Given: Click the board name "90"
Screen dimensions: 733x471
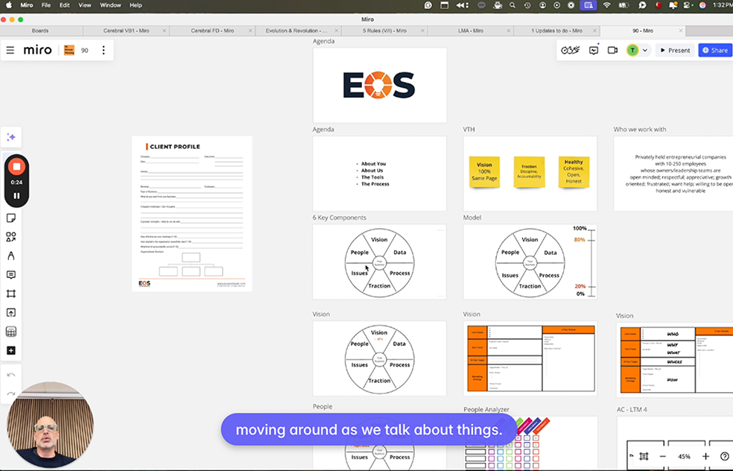Looking at the screenshot, I should [x=85, y=51].
